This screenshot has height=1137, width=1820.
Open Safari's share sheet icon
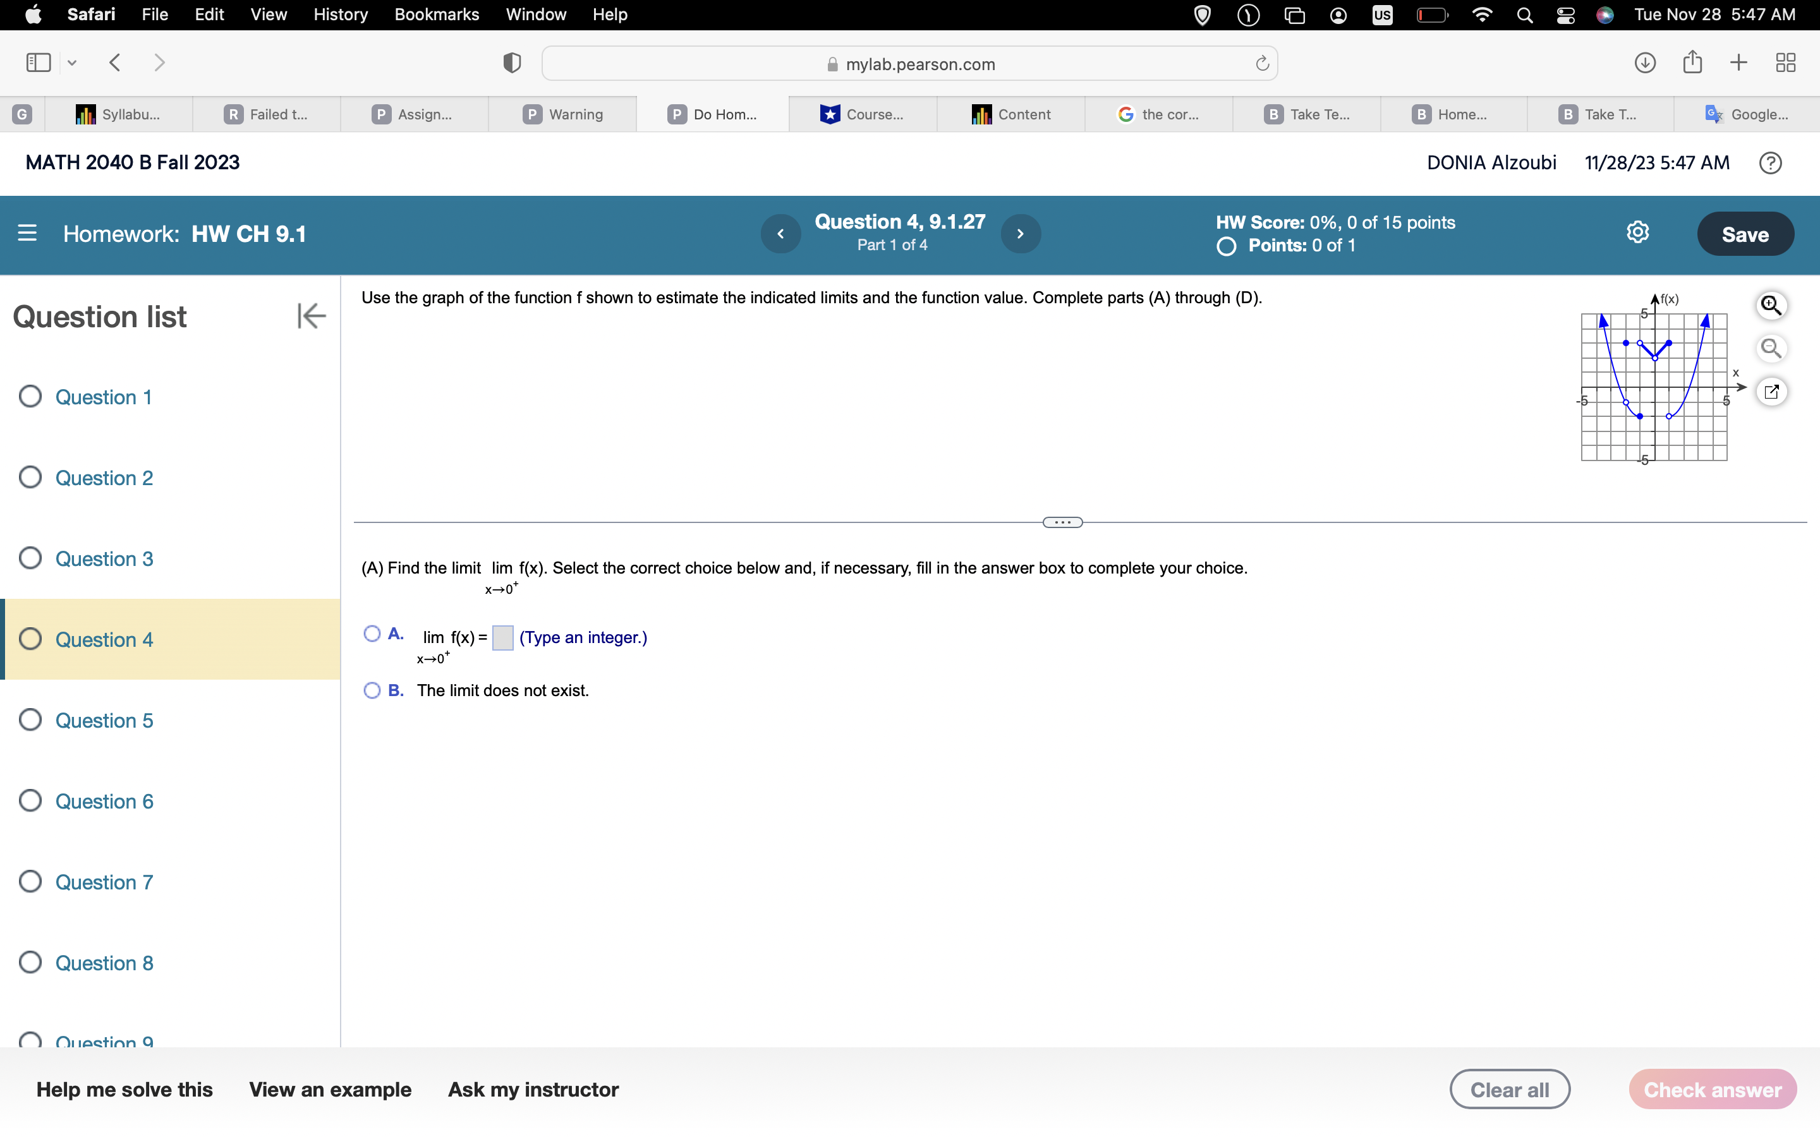(x=1693, y=63)
